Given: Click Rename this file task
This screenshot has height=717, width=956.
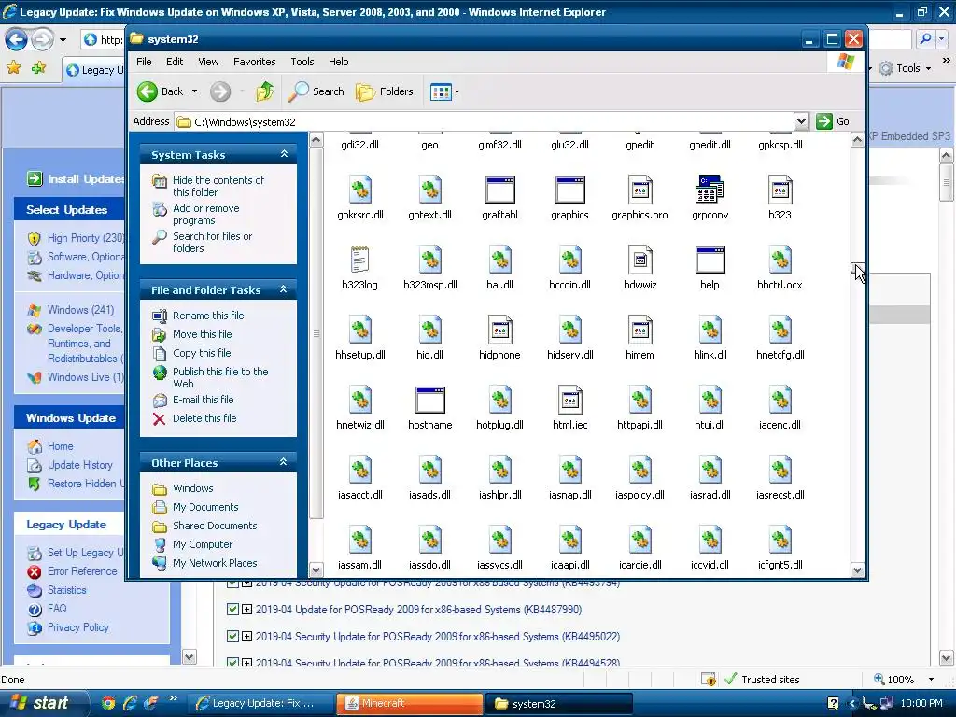Looking at the screenshot, I should pyautogui.click(x=208, y=316).
